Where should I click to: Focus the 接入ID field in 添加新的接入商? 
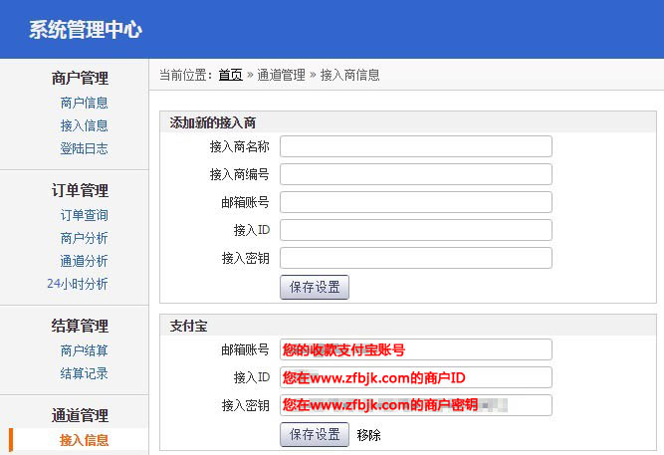point(416,230)
